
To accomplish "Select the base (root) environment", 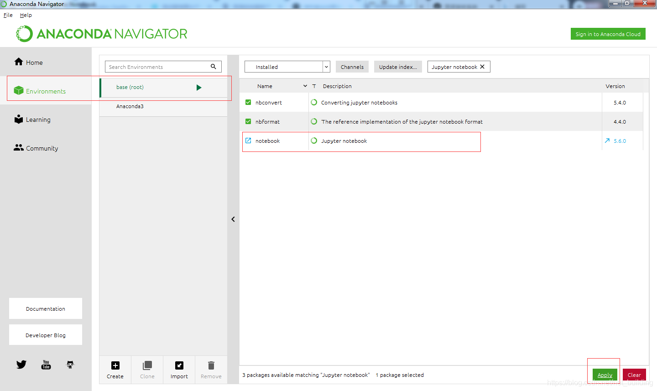I will coord(163,87).
